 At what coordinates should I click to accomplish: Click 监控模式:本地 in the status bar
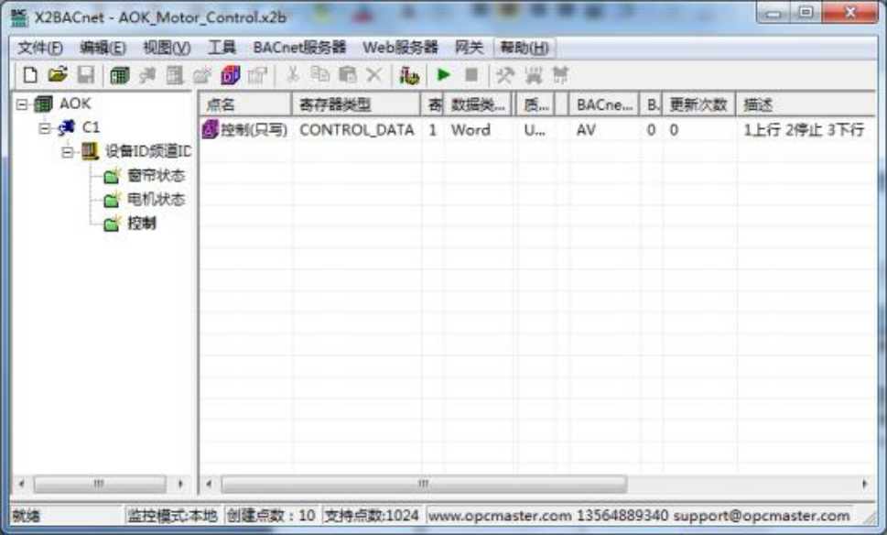(x=172, y=516)
